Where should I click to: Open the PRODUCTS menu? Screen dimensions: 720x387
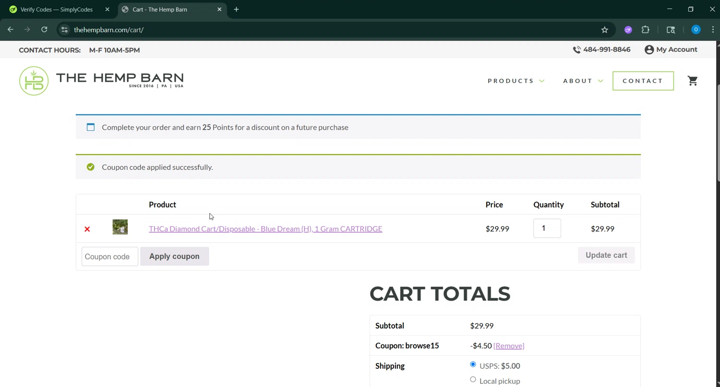(x=511, y=80)
